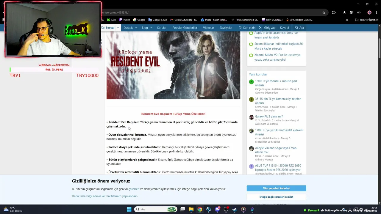Accept all cookies with Tüm çerezleri kabul et
This screenshot has height=214, width=381.
(x=276, y=188)
